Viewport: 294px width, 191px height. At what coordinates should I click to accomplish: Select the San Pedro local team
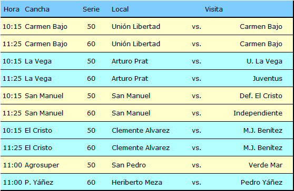[x=129, y=165]
